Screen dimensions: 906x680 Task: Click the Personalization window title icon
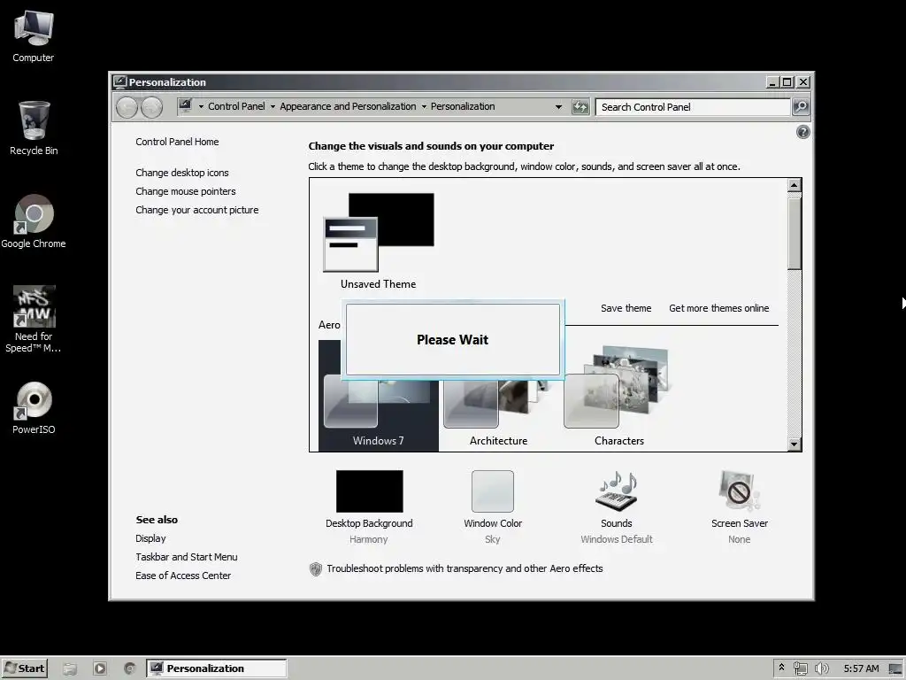(x=119, y=81)
